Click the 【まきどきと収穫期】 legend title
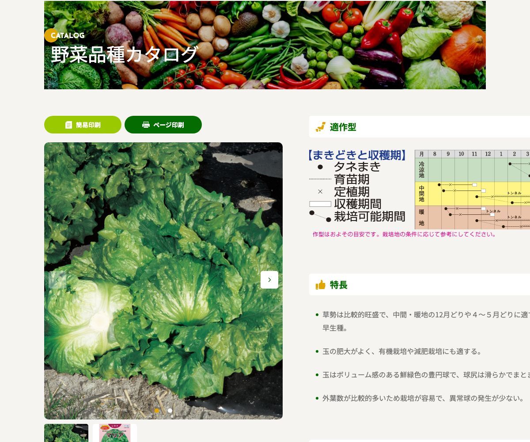 (x=357, y=155)
